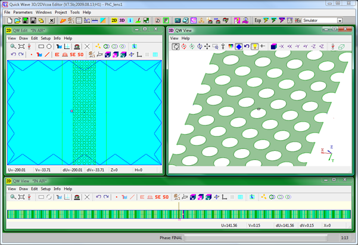
Task: Select the pan arrows tool in 3D View
Action: tap(207, 46)
